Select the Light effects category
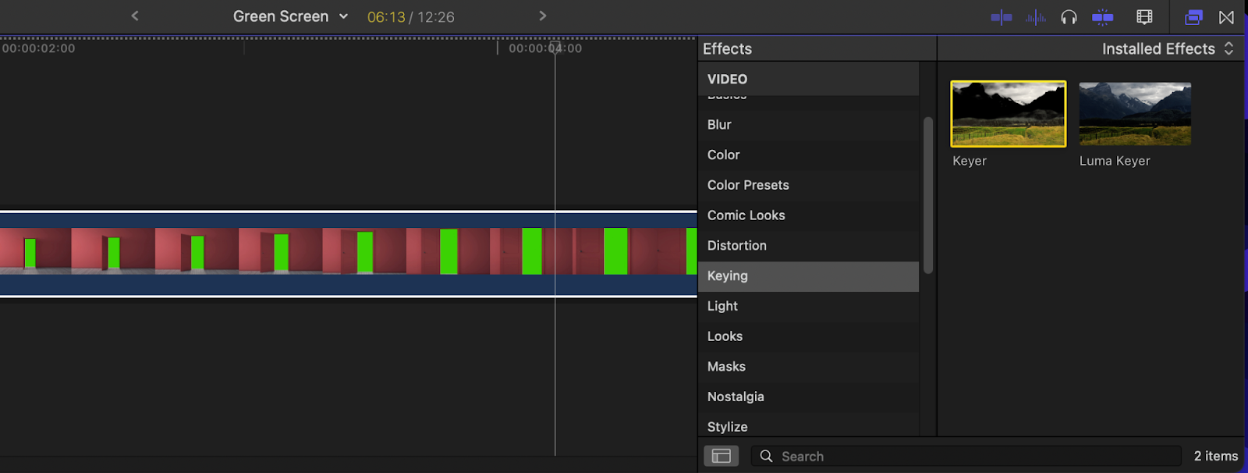 (x=808, y=306)
